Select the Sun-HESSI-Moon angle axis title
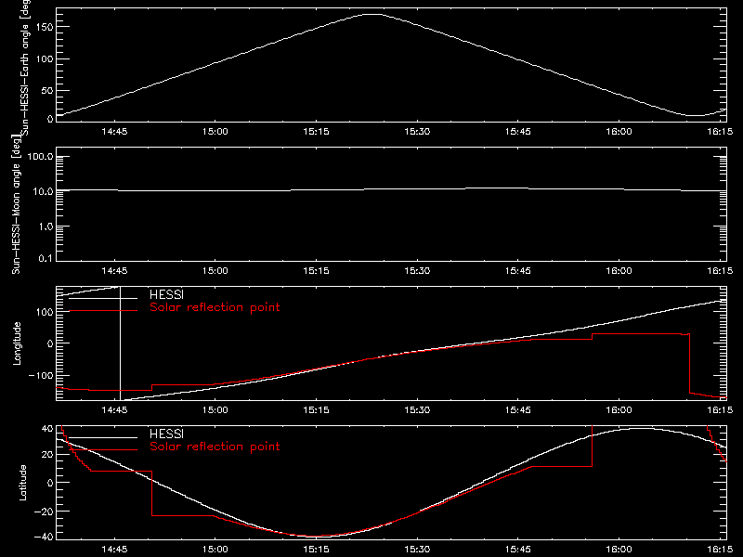743x557 pixels. pyautogui.click(x=16, y=204)
